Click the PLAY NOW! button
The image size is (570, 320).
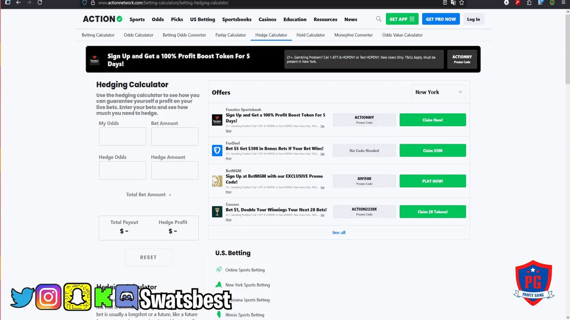pos(433,181)
